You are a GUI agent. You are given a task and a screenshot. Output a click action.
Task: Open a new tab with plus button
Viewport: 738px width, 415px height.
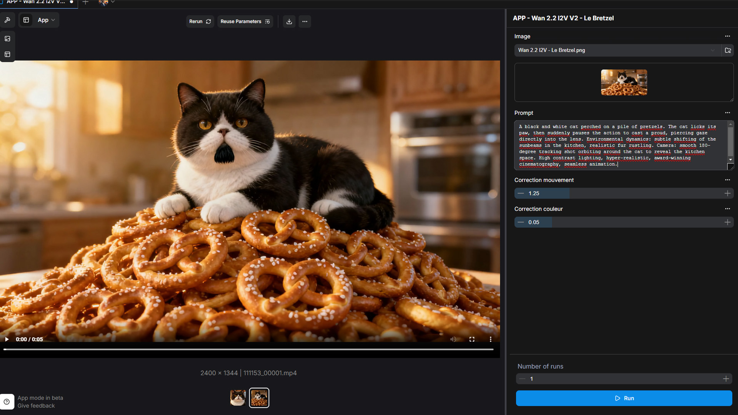click(85, 2)
